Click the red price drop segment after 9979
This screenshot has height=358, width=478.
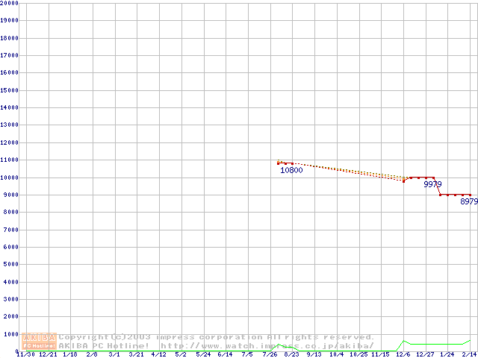pyautogui.click(x=436, y=186)
